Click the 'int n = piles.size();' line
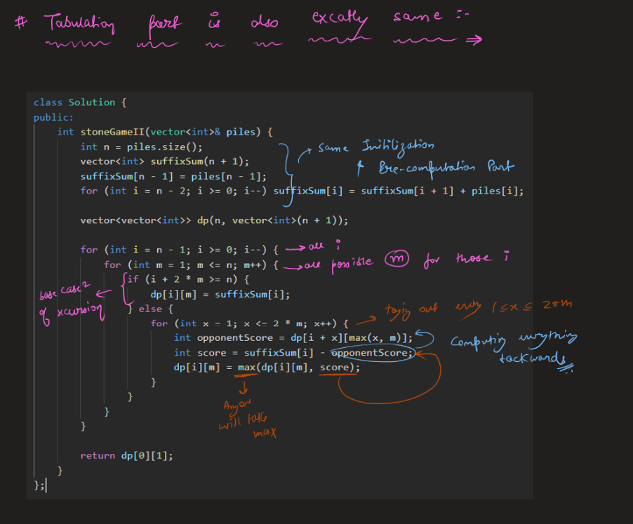Screen dimensions: 633x524 [x=141, y=147]
